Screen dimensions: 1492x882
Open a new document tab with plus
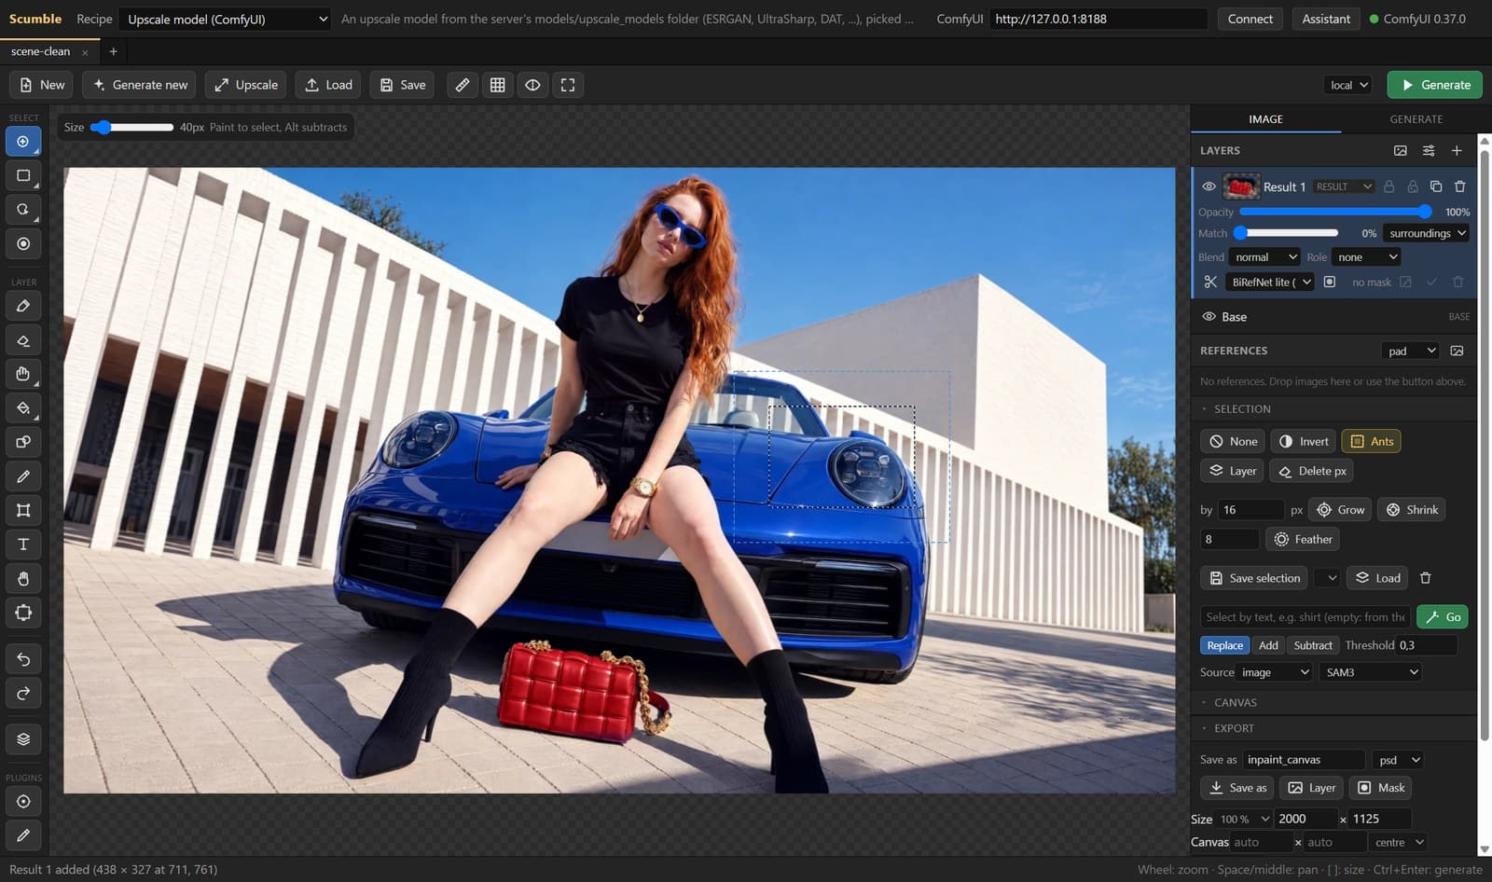[x=113, y=51]
